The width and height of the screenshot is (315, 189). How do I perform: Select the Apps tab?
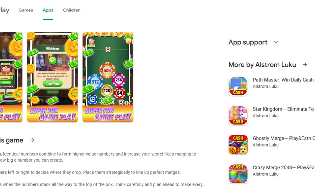pos(48,10)
